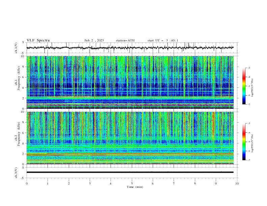Click the ch.2 colorbar log(PSD) label
This screenshot has width=267, height=206.
[x=253, y=143]
